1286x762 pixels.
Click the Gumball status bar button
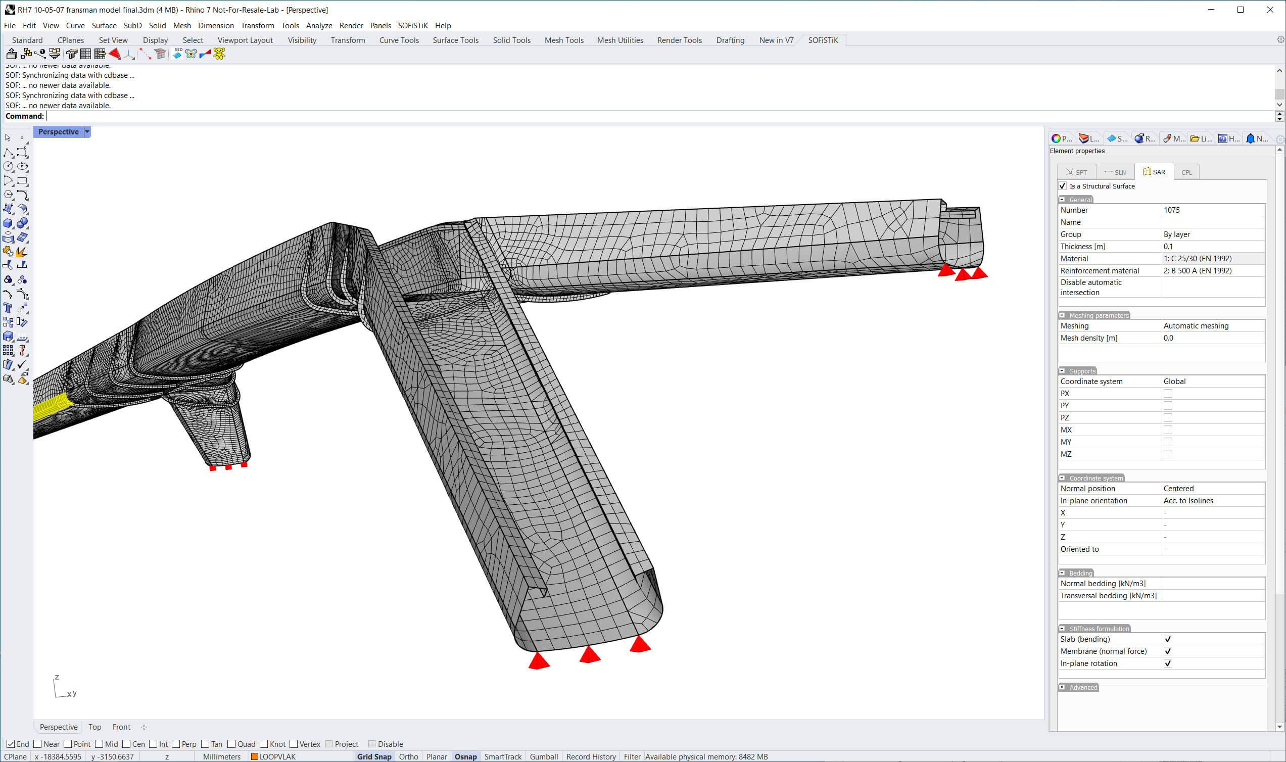click(x=543, y=756)
